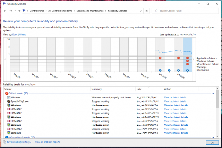Click the up-one-level arrow button
222x148 pixels.
point(19,11)
